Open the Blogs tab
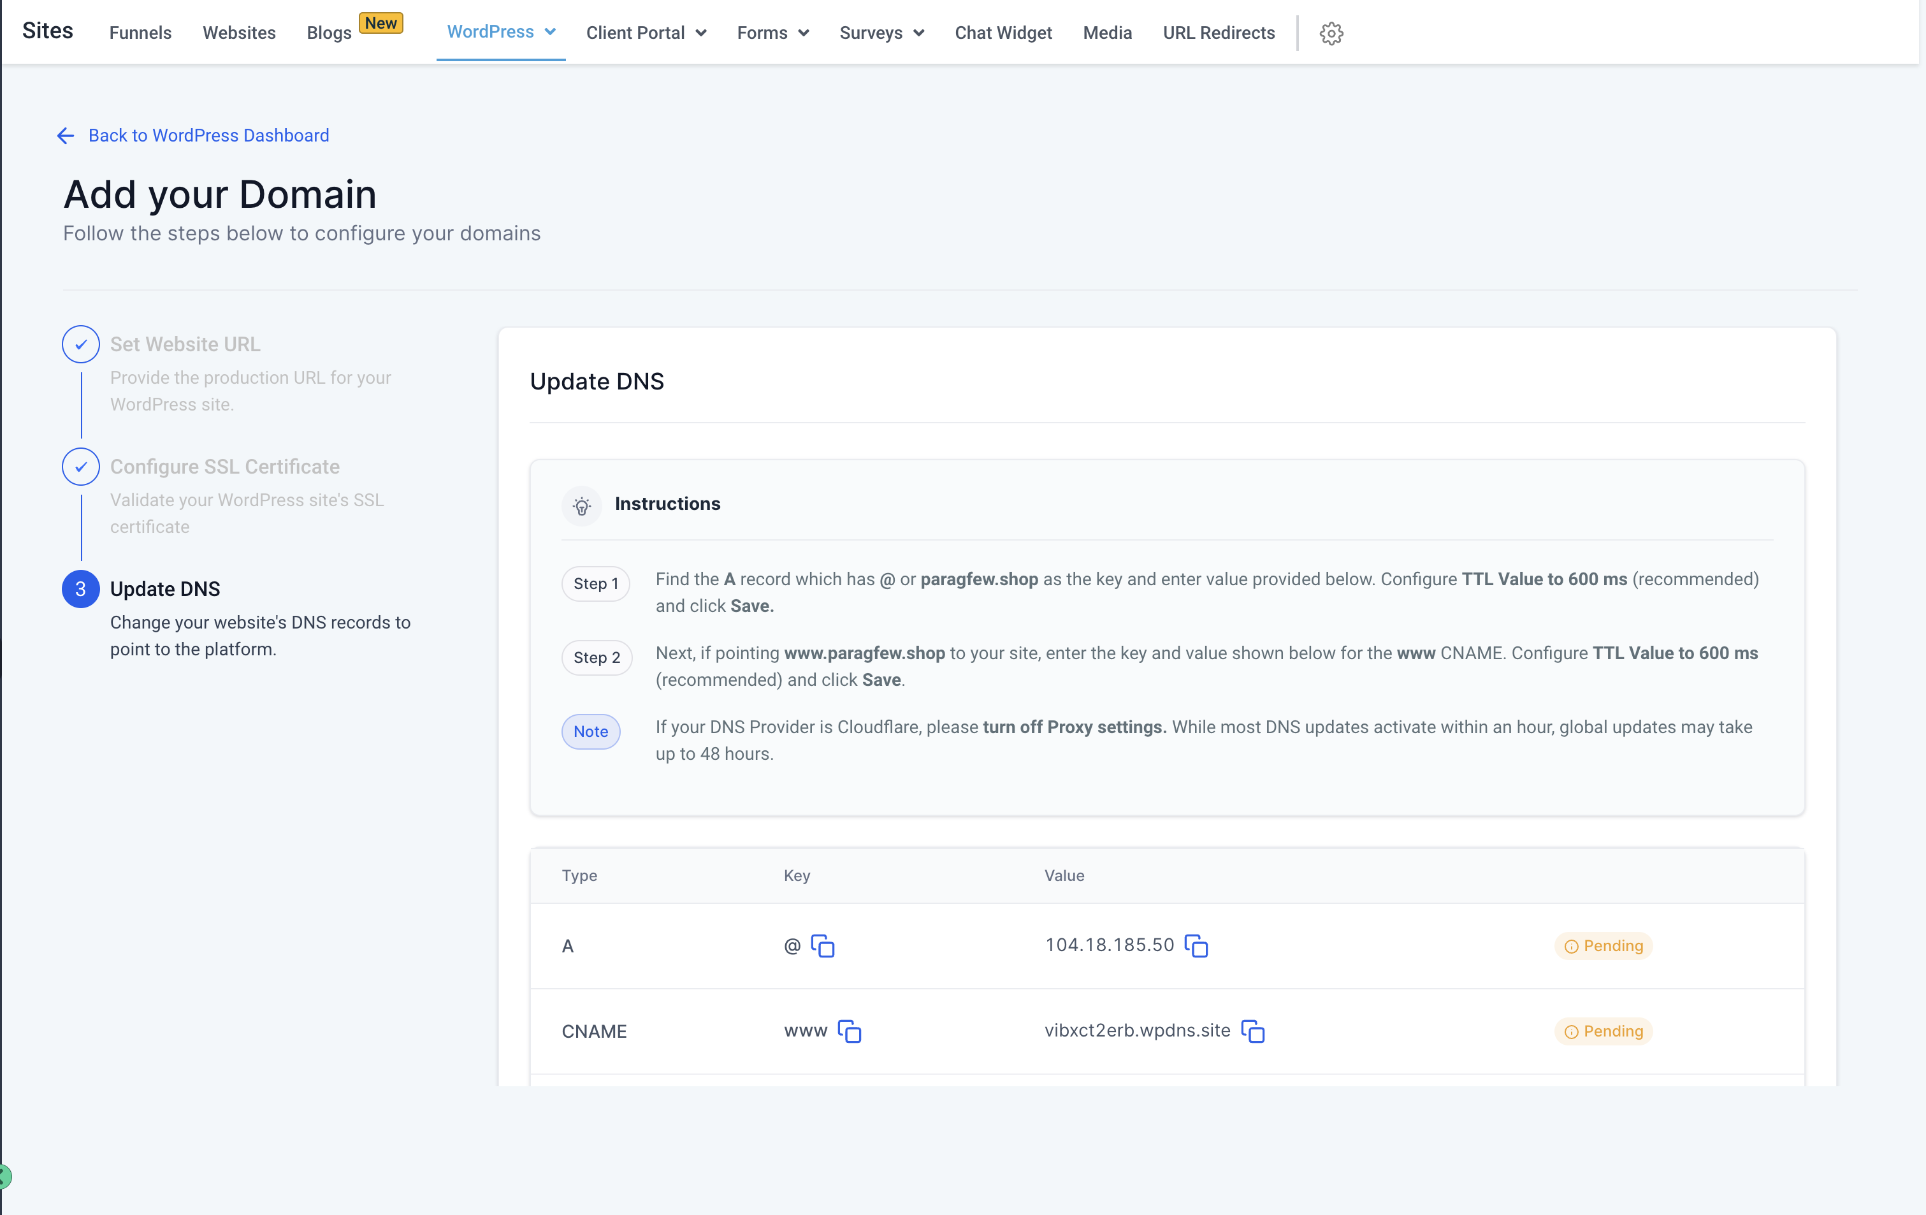 coord(329,33)
